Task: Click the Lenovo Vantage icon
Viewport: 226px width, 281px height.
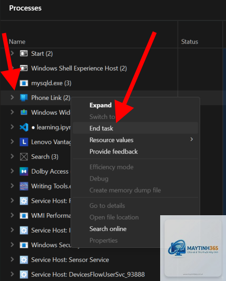Action: pos(24,142)
